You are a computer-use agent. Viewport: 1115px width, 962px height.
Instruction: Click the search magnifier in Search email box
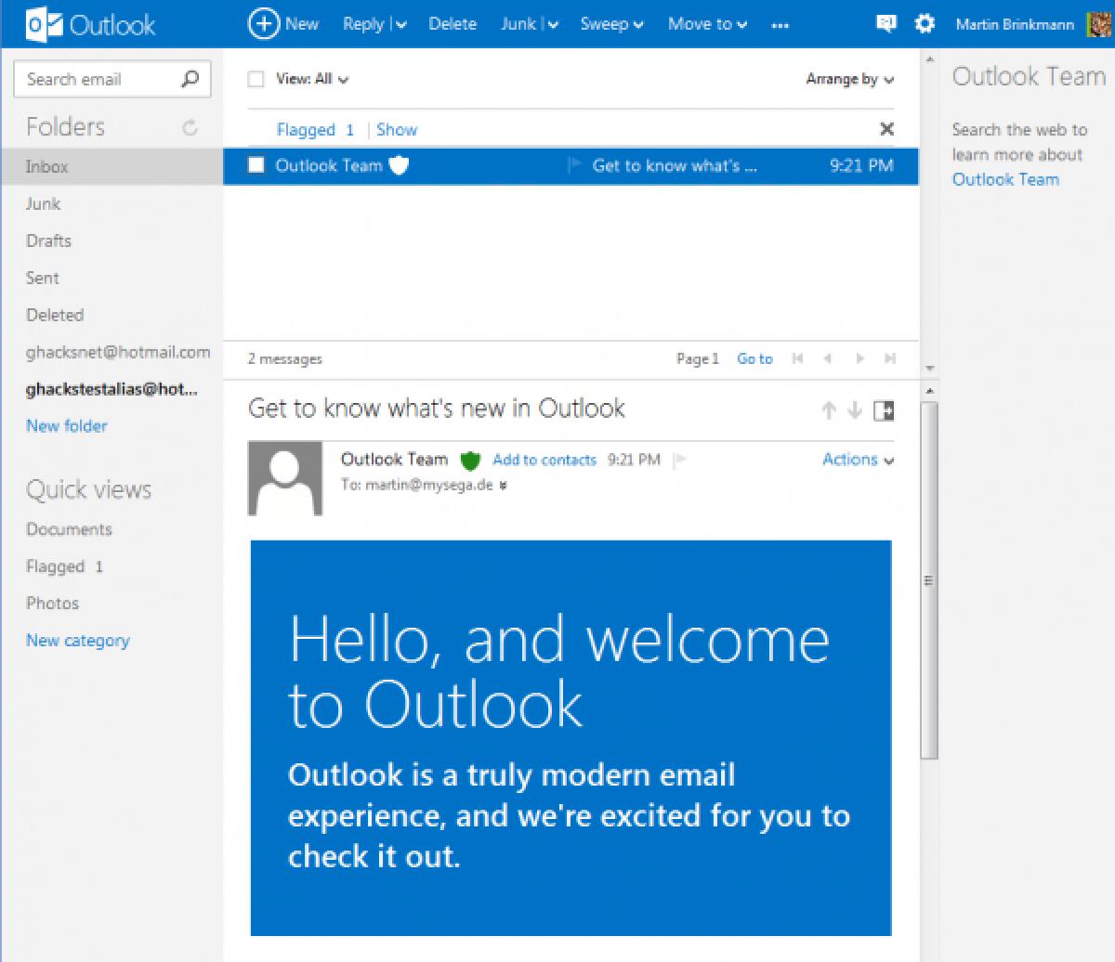pos(190,79)
